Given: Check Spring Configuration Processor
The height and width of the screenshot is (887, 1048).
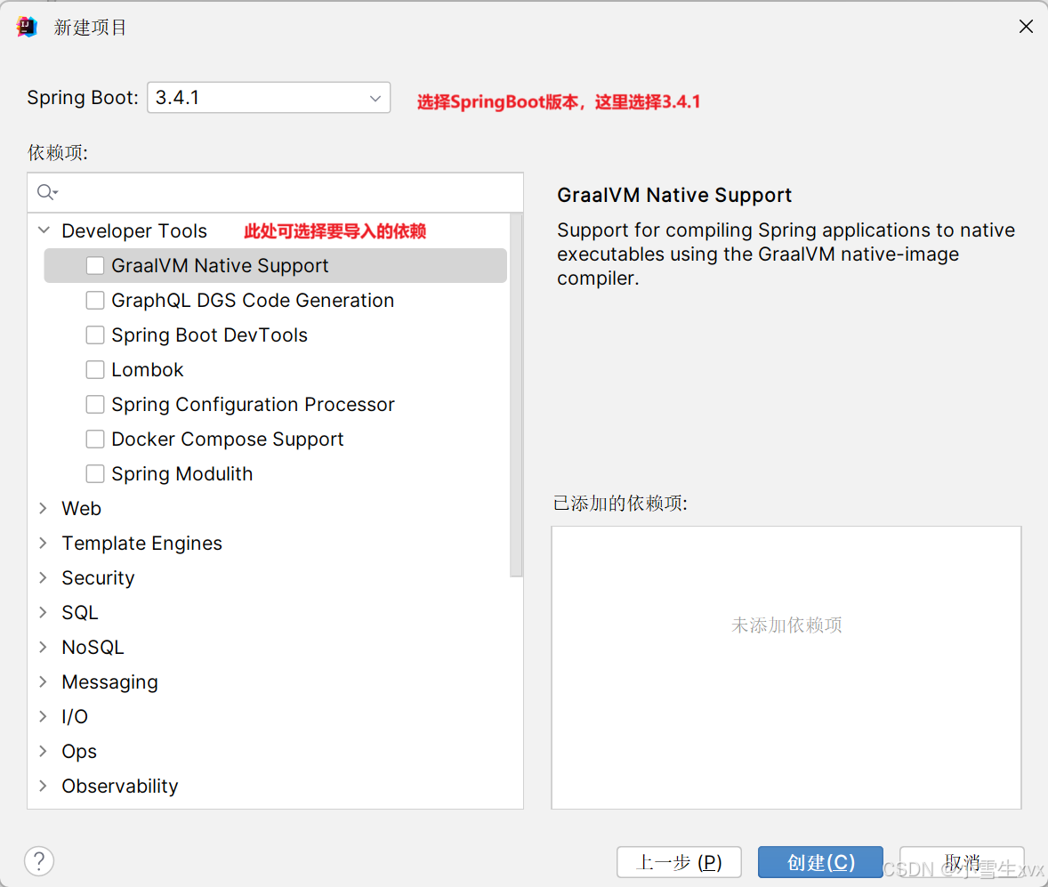Looking at the screenshot, I should tap(95, 405).
